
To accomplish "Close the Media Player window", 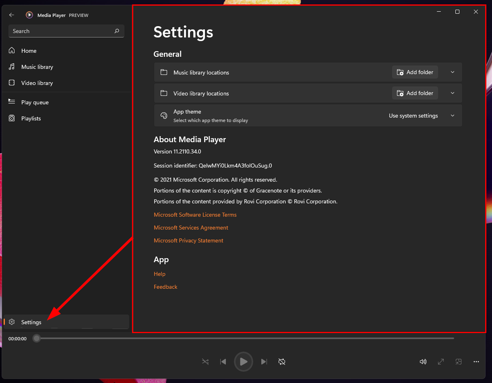I will coord(476,12).
